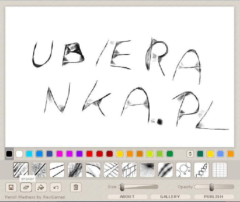The width and height of the screenshot is (240, 202).
Task: Click the save floppy disk icon
Action: pos(11,187)
